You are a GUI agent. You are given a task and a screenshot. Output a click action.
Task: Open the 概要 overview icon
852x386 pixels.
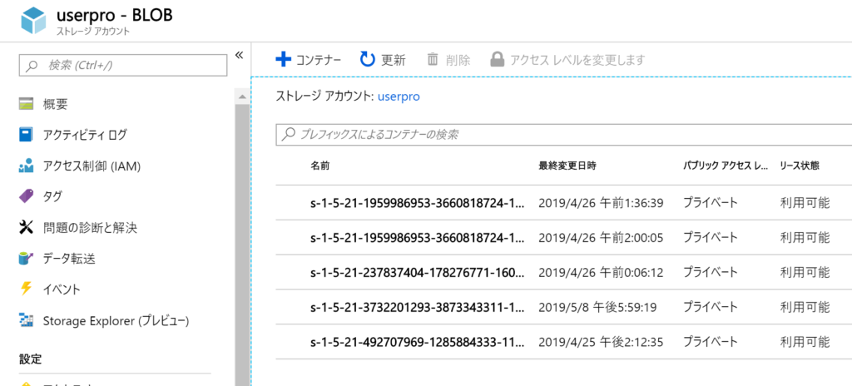pyautogui.click(x=26, y=104)
